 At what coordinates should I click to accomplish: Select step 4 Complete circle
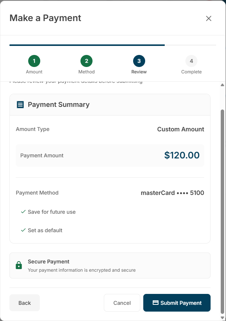tap(191, 61)
